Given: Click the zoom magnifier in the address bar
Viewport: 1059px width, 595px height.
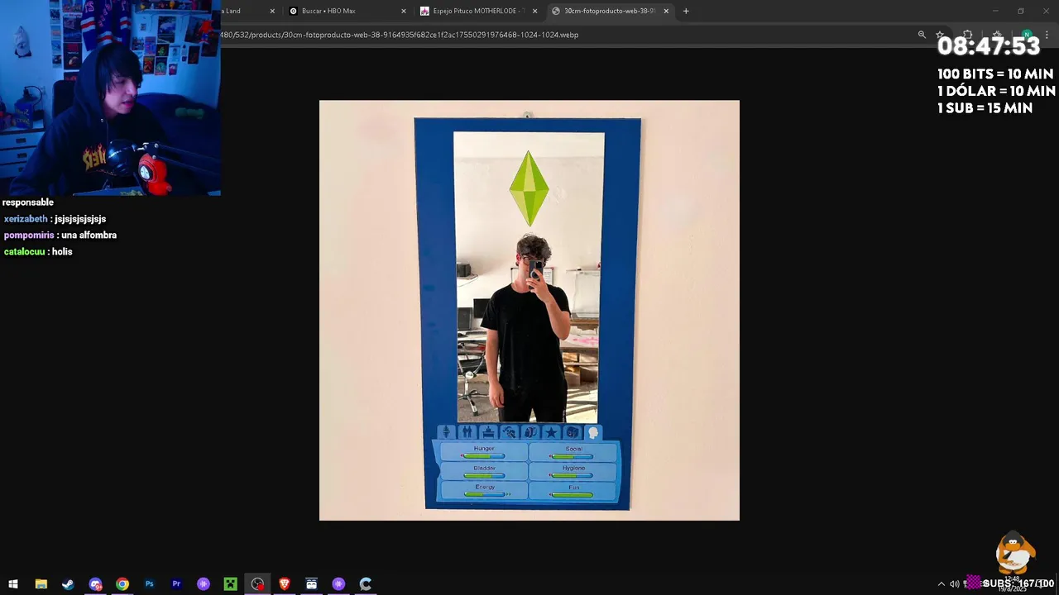Looking at the screenshot, I should click(x=922, y=35).
